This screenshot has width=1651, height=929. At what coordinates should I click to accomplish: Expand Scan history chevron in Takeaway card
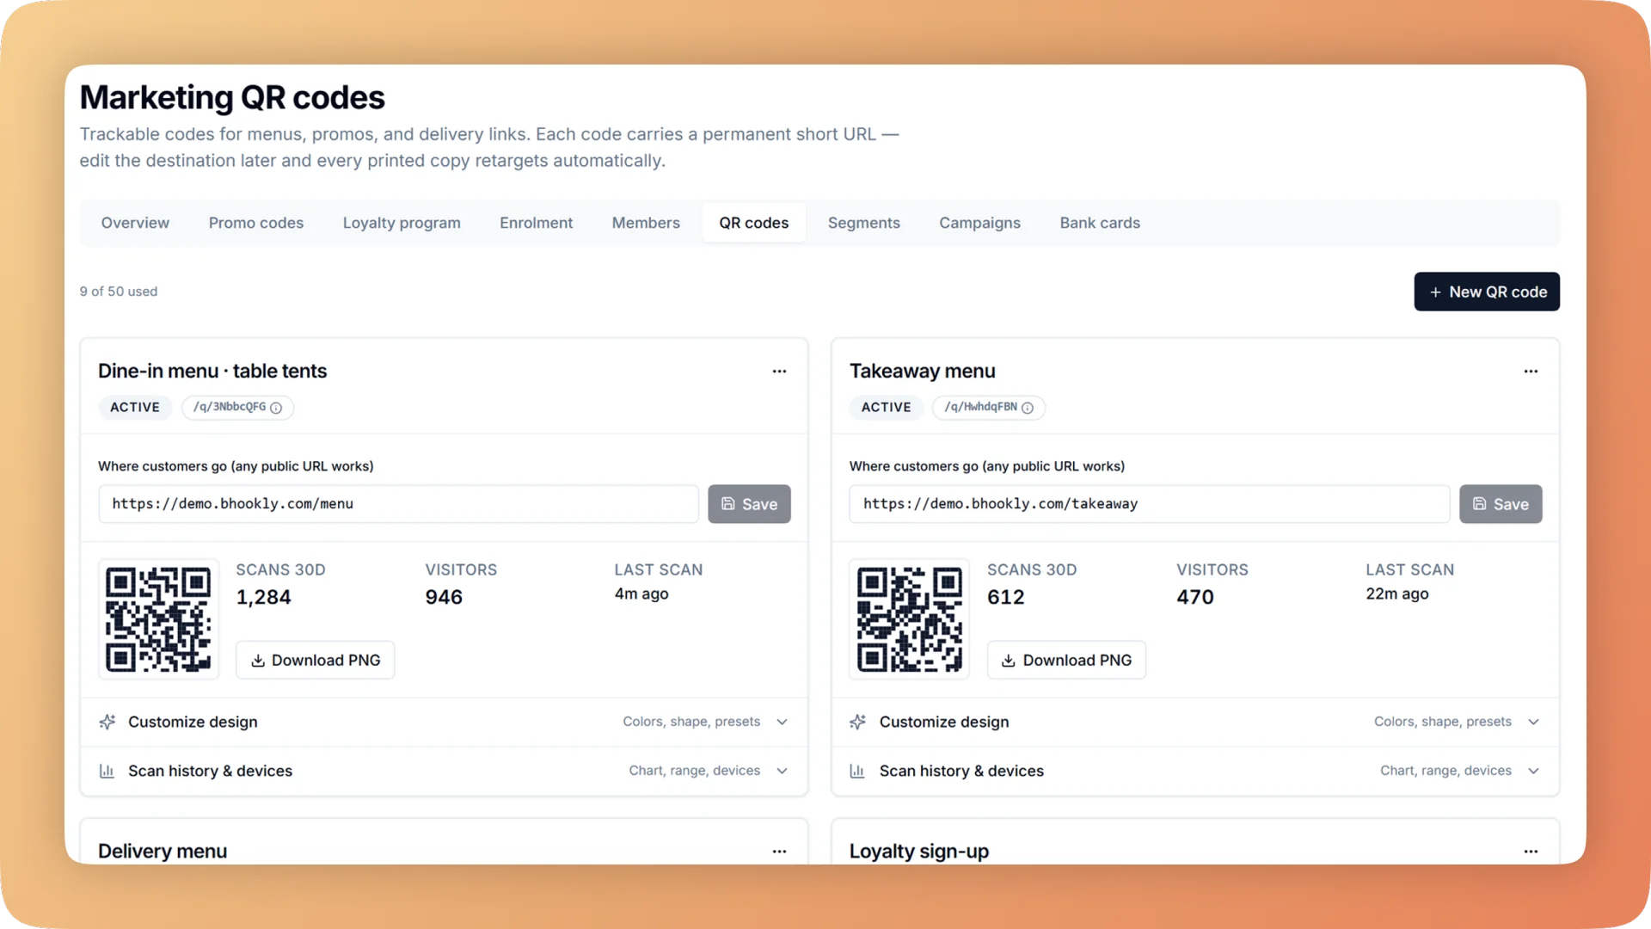click(1533, 771)
